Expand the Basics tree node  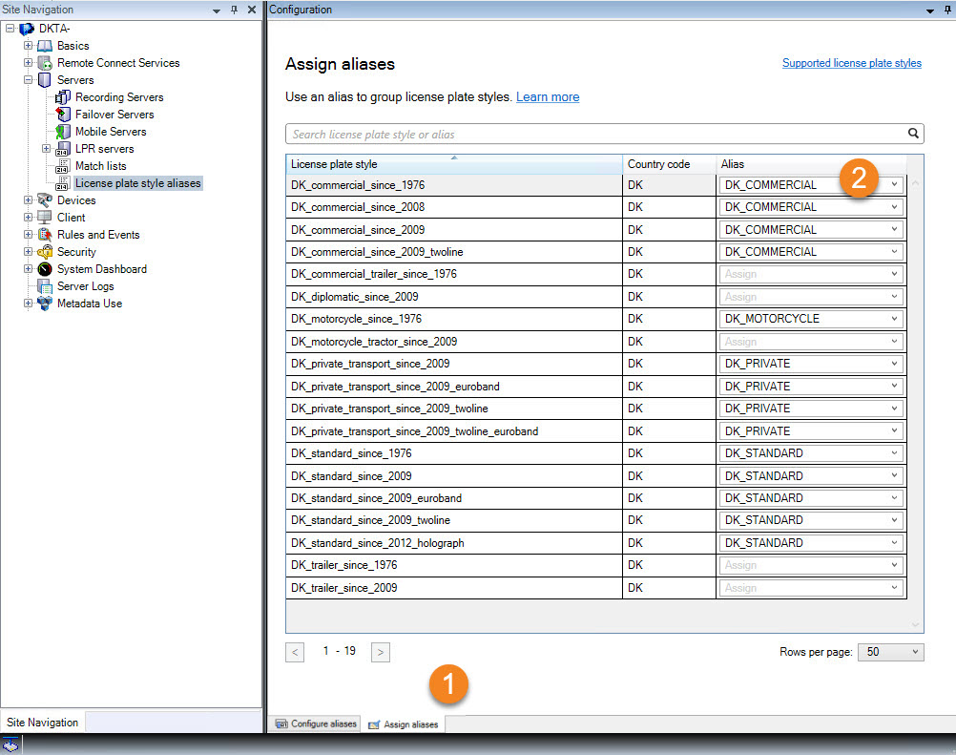pyautogui.click(x=29, y=46)
